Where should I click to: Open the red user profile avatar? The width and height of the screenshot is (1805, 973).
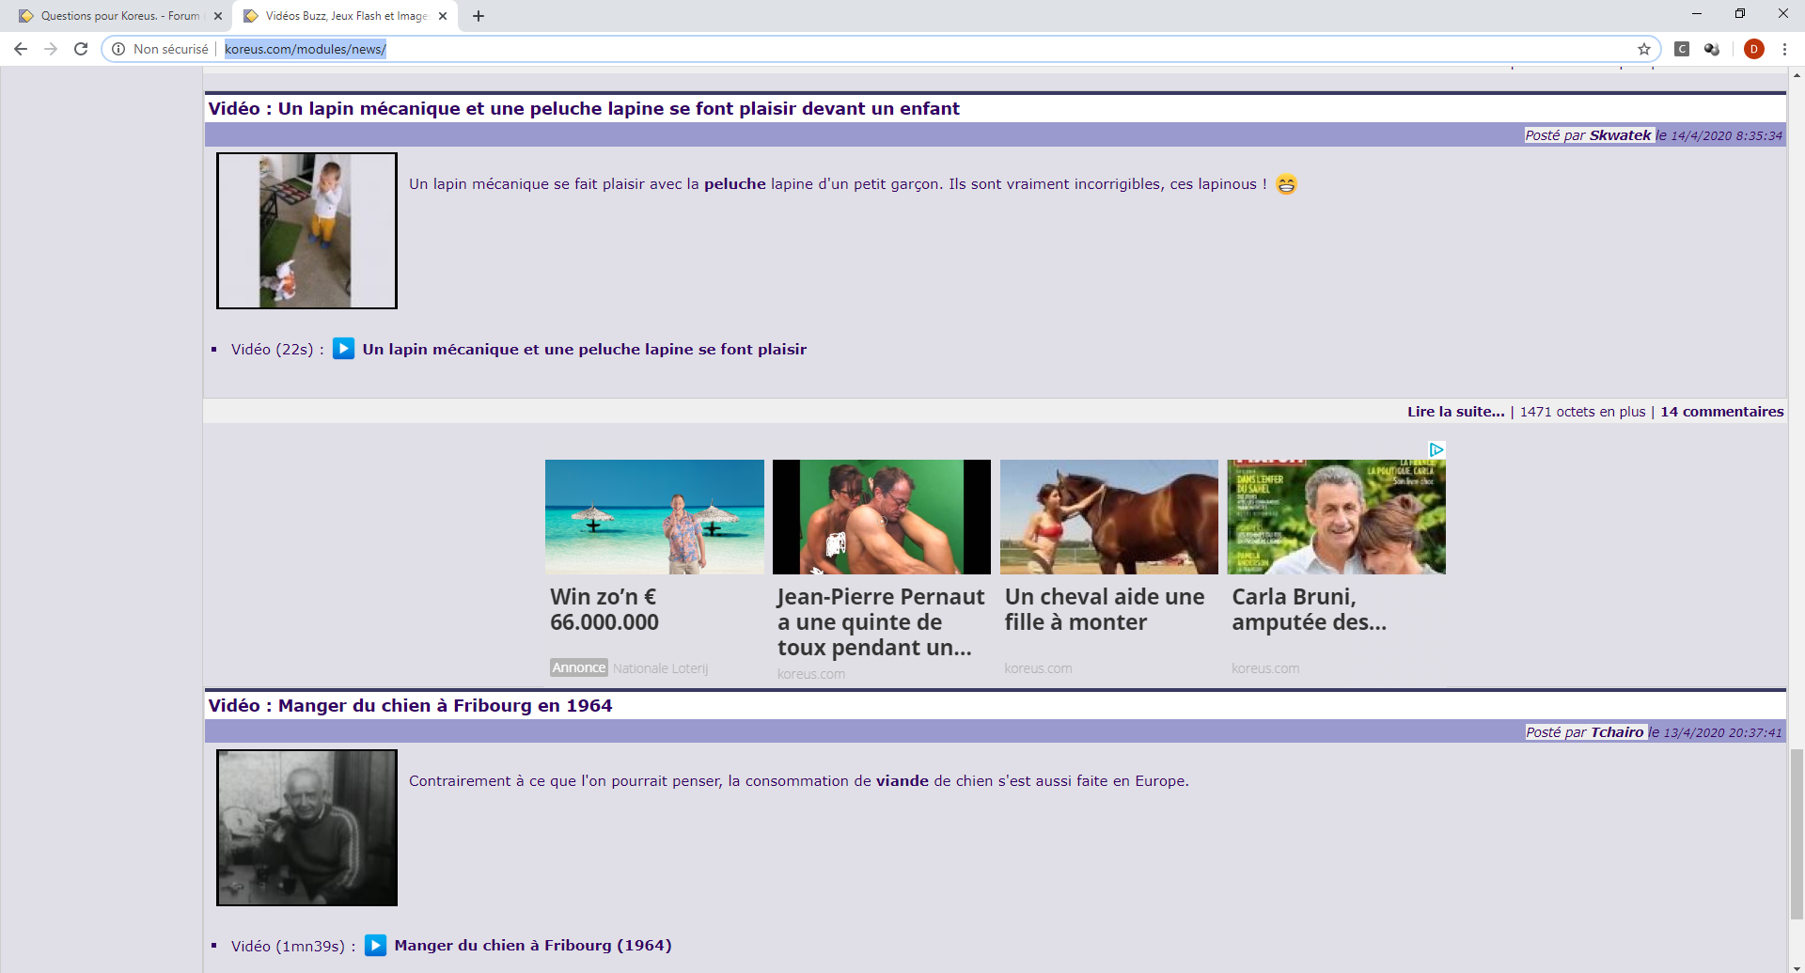(1753, 49)
